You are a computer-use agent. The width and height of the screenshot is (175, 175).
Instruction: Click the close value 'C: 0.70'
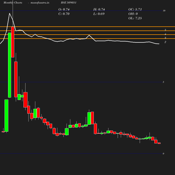pos(64,14)
